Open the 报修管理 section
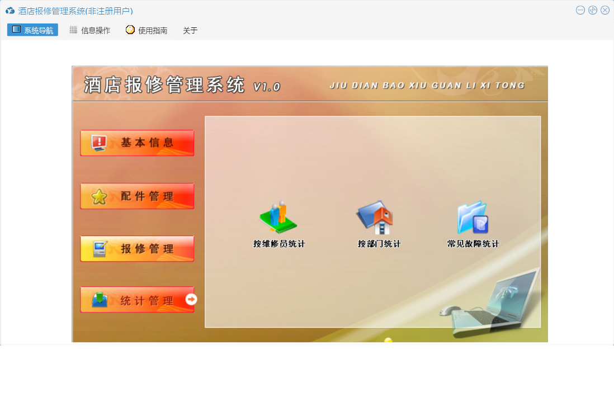This screenshot has width=614, height=402. [137, 249]
